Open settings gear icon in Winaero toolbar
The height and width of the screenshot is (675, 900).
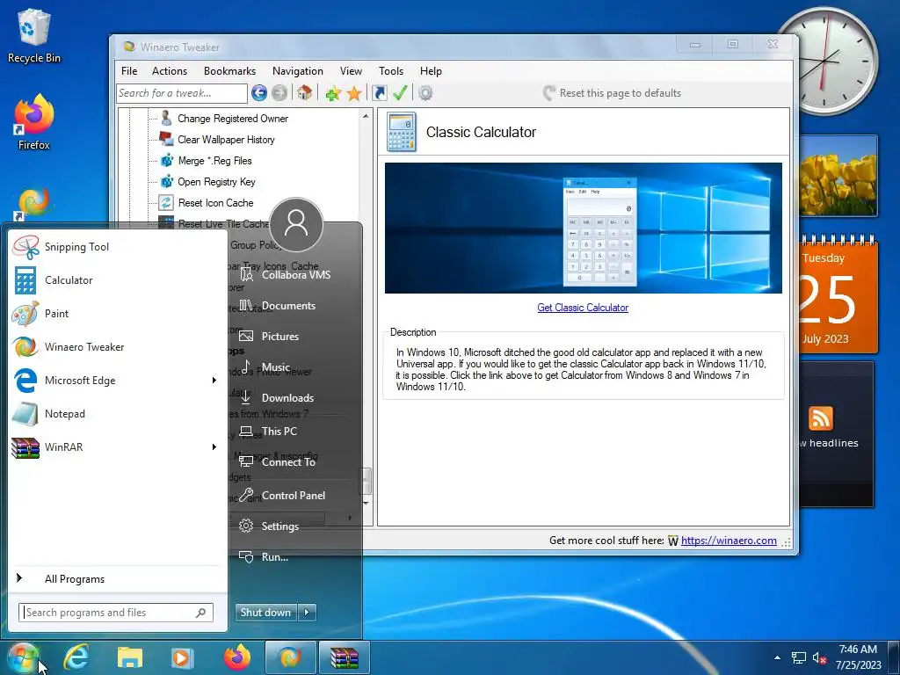pos(425,92)
